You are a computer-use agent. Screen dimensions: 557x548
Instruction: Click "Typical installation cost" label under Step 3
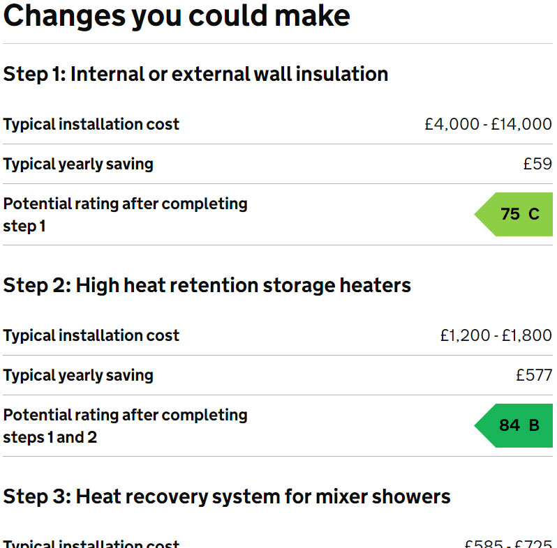point(91,544)
